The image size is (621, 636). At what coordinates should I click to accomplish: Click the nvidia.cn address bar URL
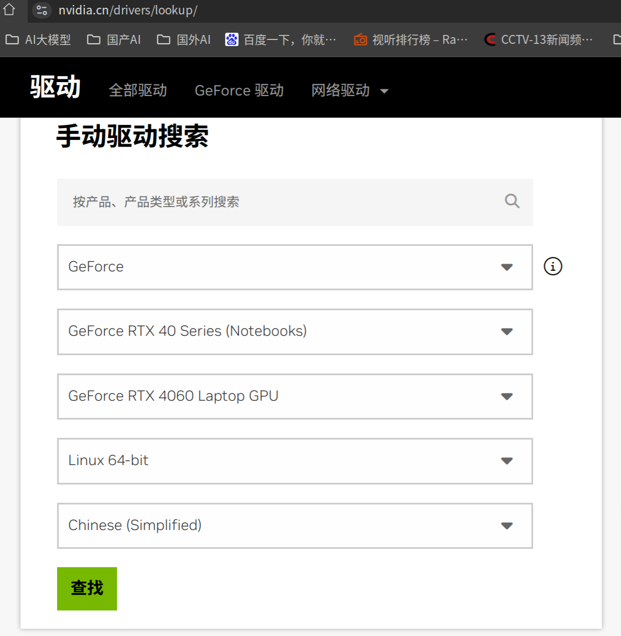click(x=128, y=10)
